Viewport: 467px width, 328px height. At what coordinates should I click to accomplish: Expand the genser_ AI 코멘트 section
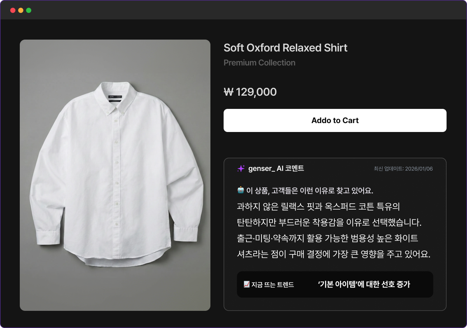276,169
